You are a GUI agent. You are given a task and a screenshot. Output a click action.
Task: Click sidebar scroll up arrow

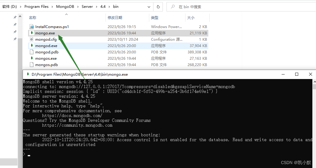pos(20,17)
